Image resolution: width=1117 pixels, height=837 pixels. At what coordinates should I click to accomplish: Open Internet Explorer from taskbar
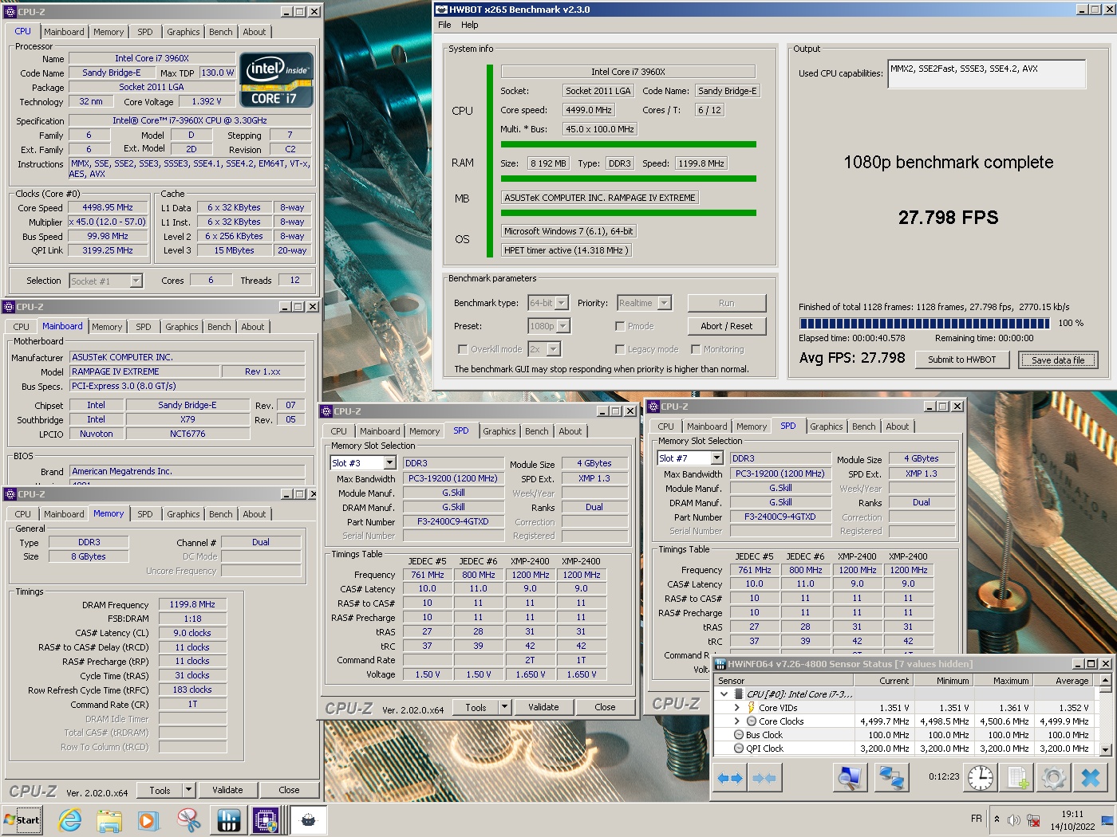click(70, 820)
